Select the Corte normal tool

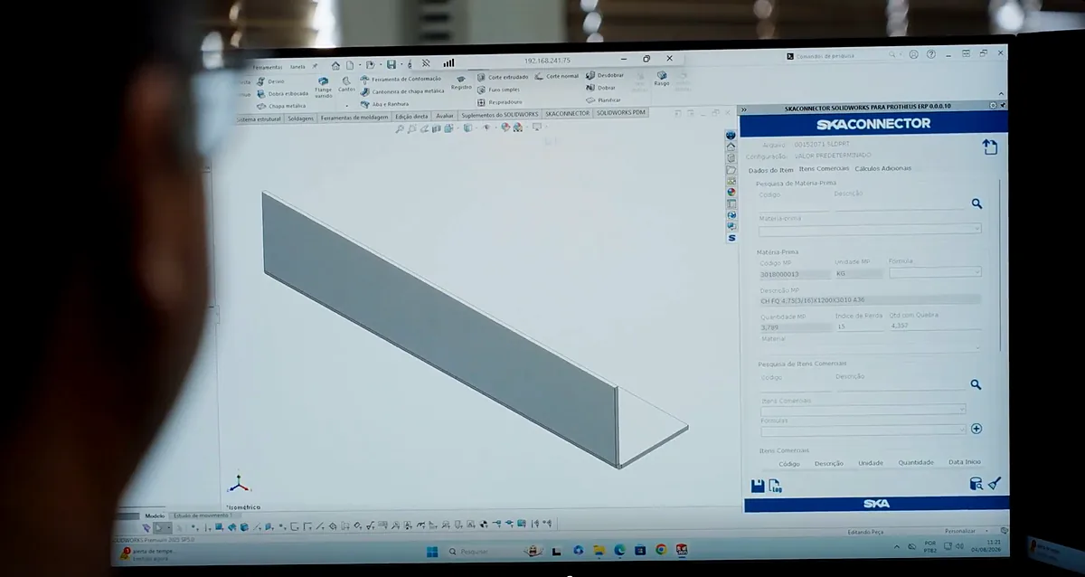[557, 76]
